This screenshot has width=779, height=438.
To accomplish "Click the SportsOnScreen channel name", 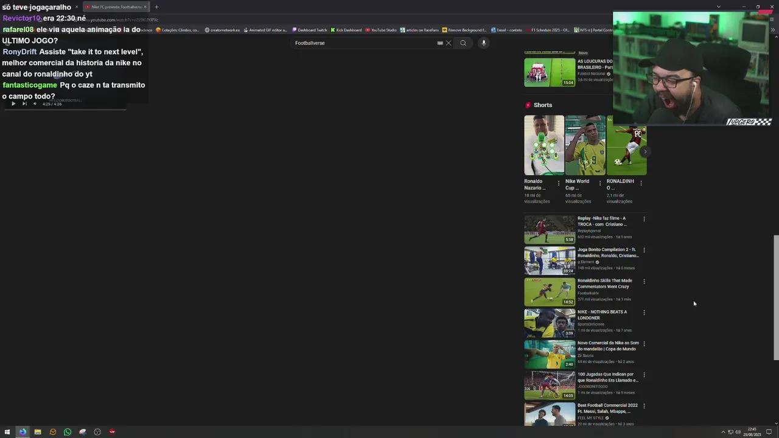I will click(x=591, y=324).
